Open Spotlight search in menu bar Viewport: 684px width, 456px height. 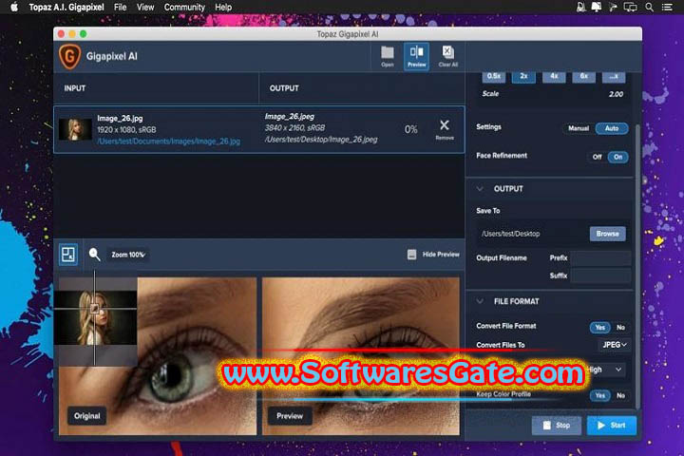click(650, 7)
